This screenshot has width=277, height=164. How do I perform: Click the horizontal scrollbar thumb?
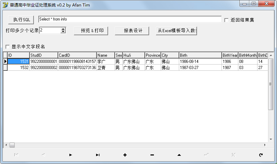point(12,145)
